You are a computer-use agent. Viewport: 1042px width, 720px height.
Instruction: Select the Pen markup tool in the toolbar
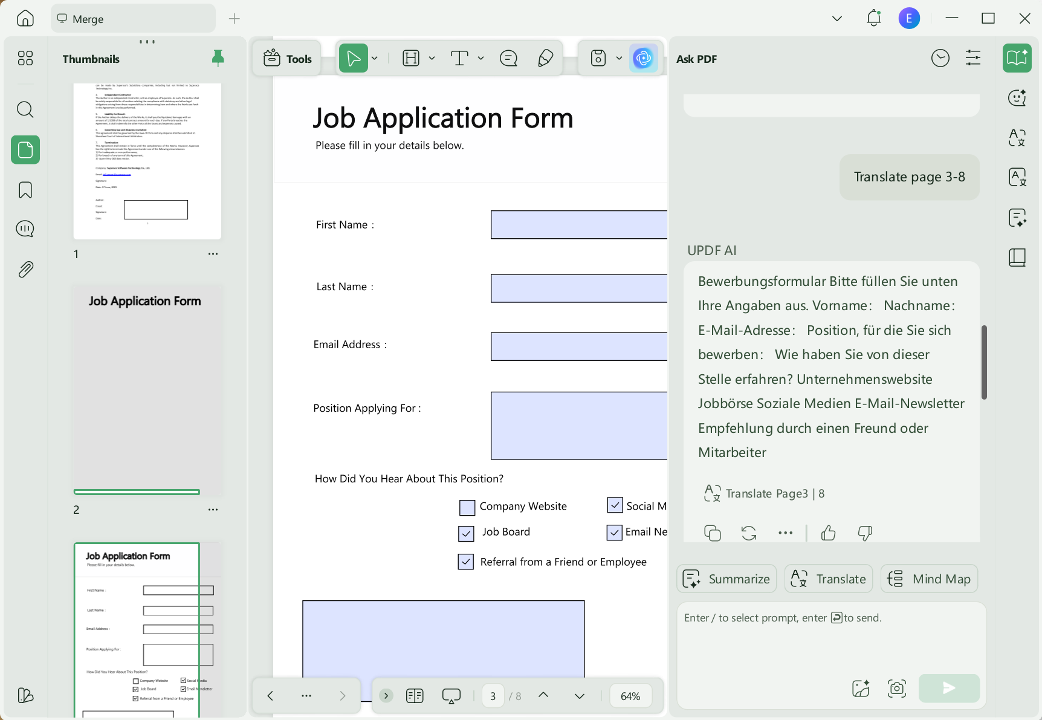[545, 59]
